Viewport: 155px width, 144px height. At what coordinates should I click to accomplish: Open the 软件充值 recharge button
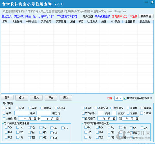point(146,16)
